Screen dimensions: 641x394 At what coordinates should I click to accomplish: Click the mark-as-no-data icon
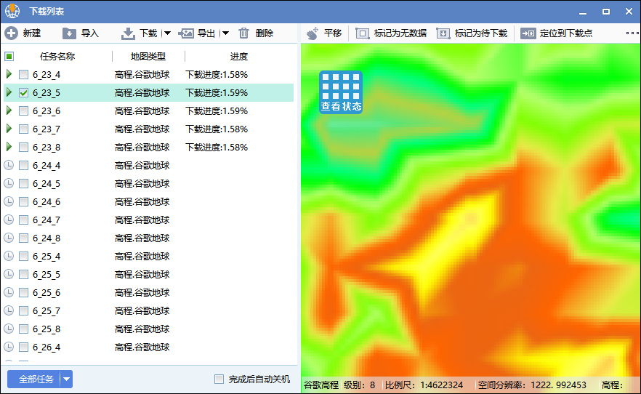point(362,33)
